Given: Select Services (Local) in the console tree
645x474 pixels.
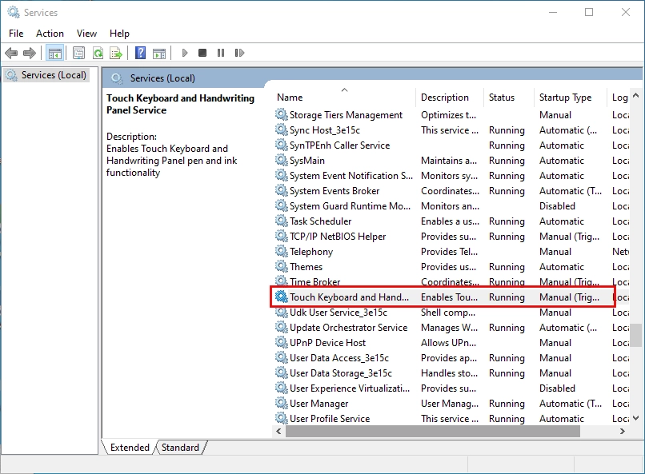Looking at the screenshot, I should [53, 75].
